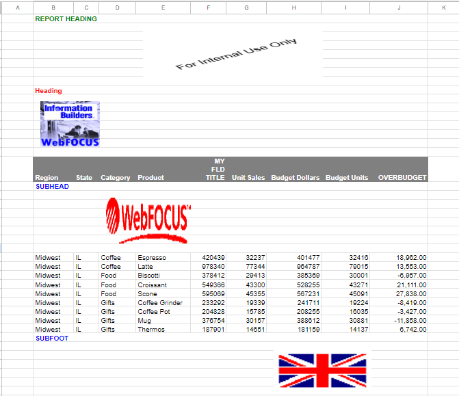Screen dimensions: 459x396
Task: Select column H header
Action: 294,8
